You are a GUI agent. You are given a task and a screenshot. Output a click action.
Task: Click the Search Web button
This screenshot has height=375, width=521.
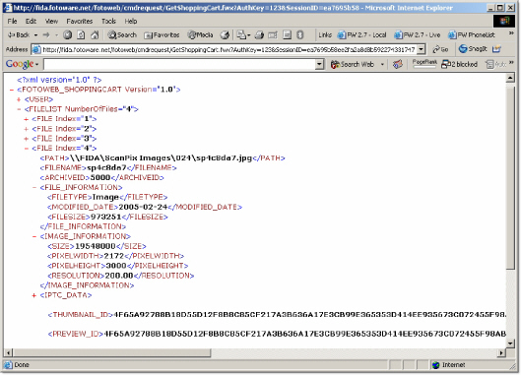(x=353, y=64)
